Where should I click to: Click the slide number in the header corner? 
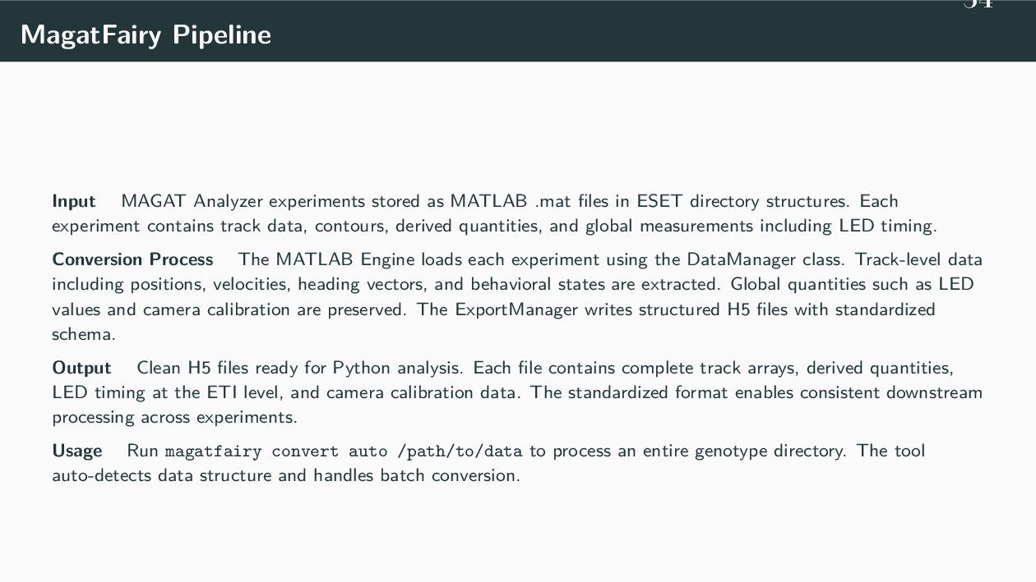point(978,5)
